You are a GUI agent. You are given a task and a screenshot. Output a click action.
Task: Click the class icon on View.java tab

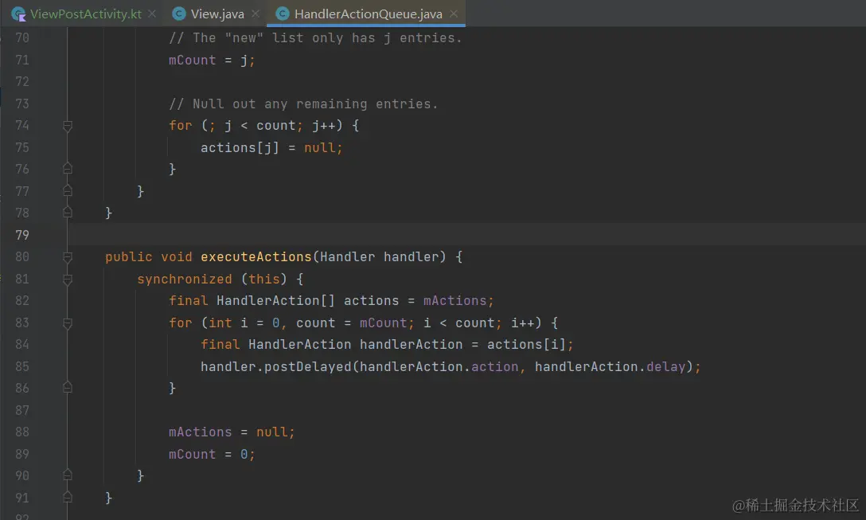(179, 14)
